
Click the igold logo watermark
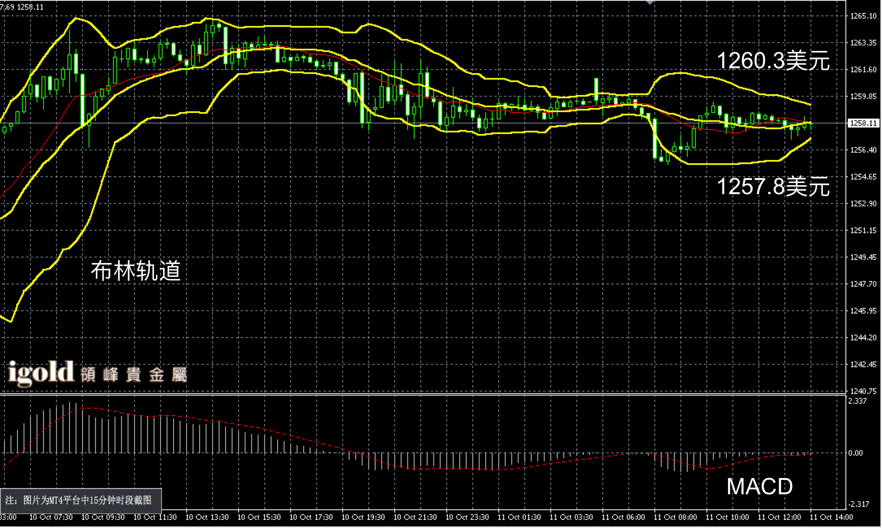(x=41, y=372)
